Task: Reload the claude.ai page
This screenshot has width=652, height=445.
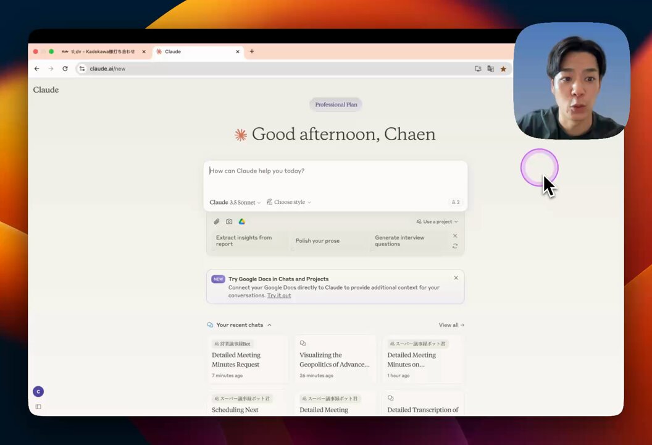Action: point(65,69)
